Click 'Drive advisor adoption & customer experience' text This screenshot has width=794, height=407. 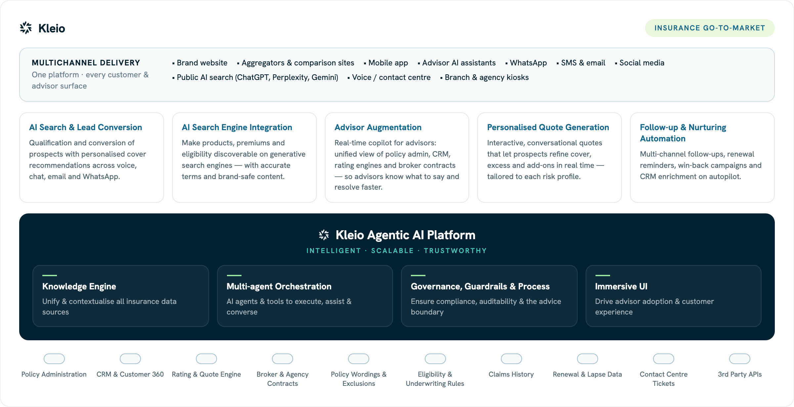654,307
